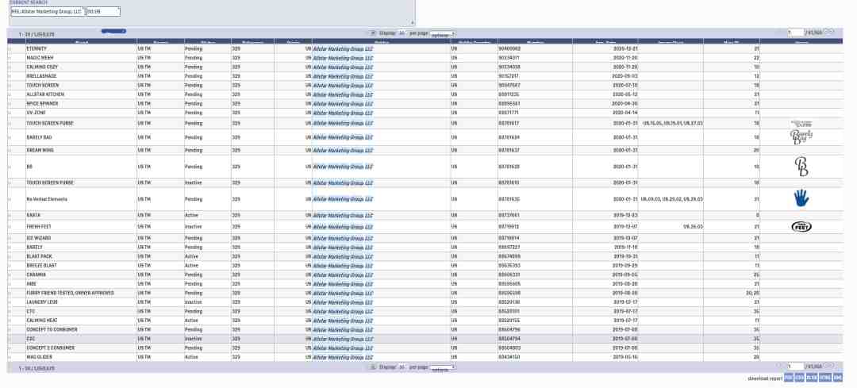This screenshot has width=857, height=388.
Task: Open holder link in C2C row
Action: 343,340
